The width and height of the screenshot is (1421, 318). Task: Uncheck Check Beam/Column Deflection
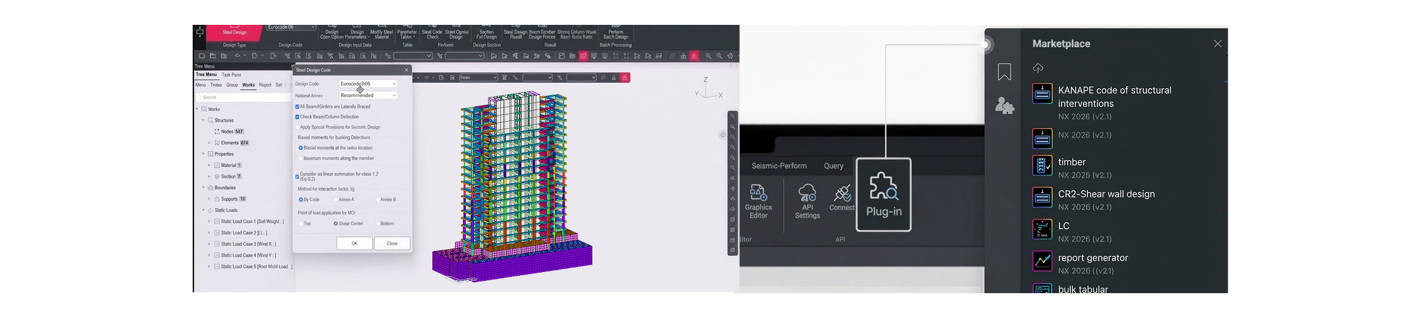pyautogui.click(x=297, y=117)
